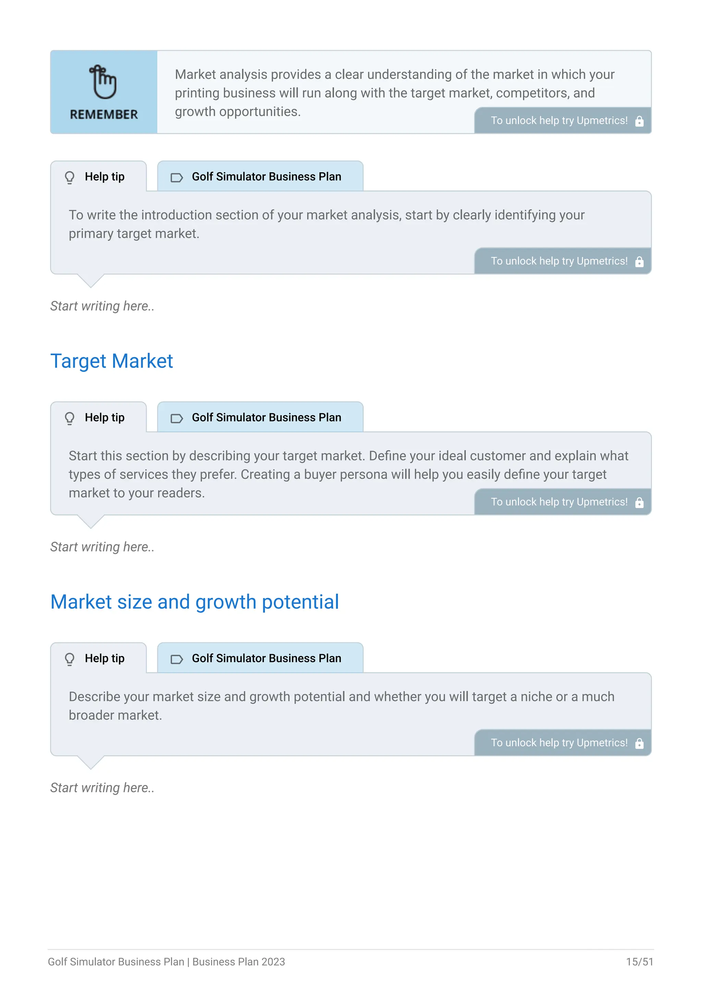Click the Target Market section heading
The height and width of the screenshot is (992, 702).
click(111, 361)
